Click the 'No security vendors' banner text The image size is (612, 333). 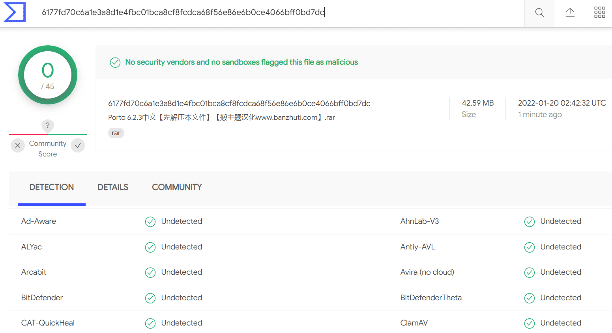241,62
